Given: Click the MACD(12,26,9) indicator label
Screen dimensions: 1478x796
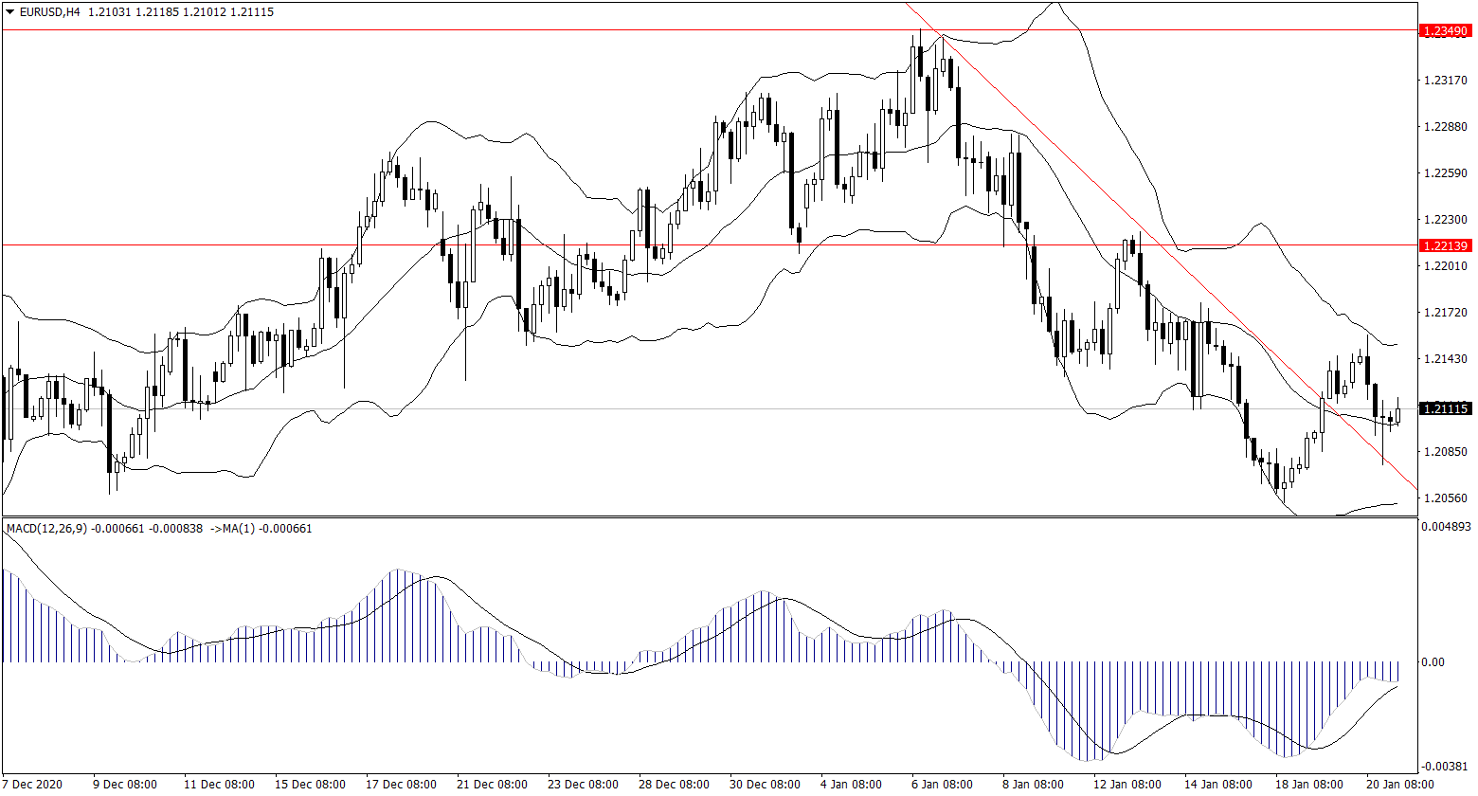Looking at the screenshot, I should [x=45, y=528].
